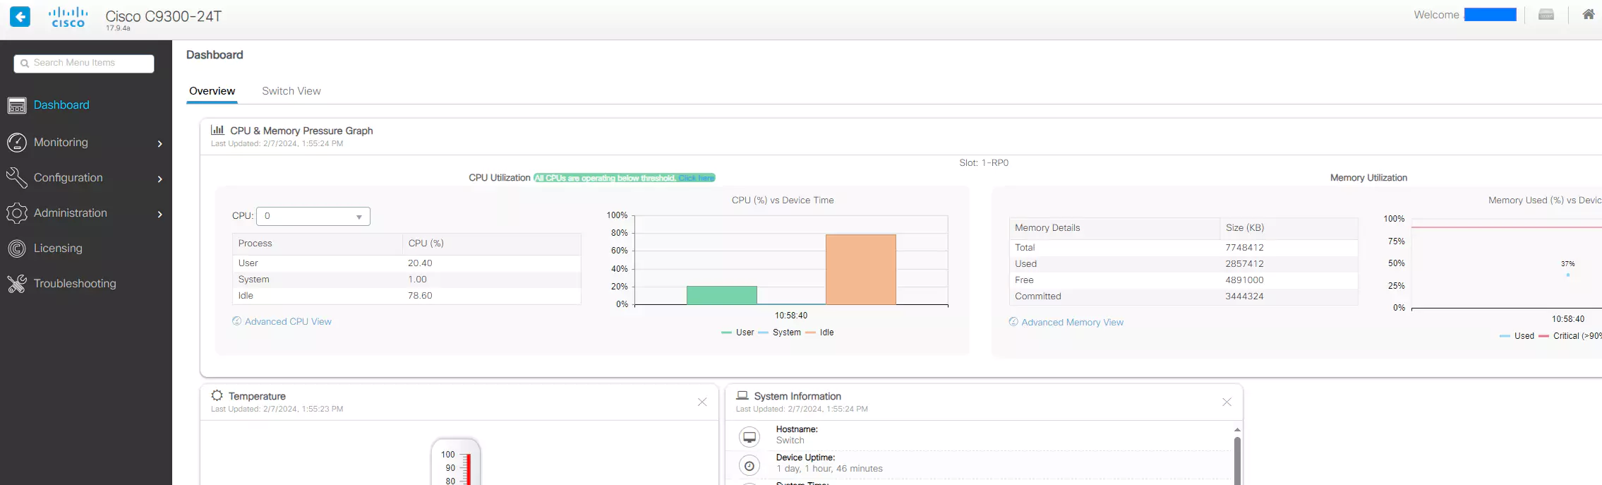This screenshot has width=1602, height=485.
Task: Click the Licensing sidebar icon
Action: coord(17,249)
